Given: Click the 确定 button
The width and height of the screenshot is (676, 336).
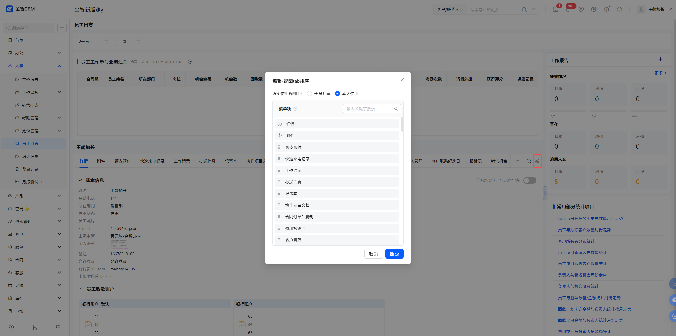Looking at the screenshot, I should pos(394,254).
